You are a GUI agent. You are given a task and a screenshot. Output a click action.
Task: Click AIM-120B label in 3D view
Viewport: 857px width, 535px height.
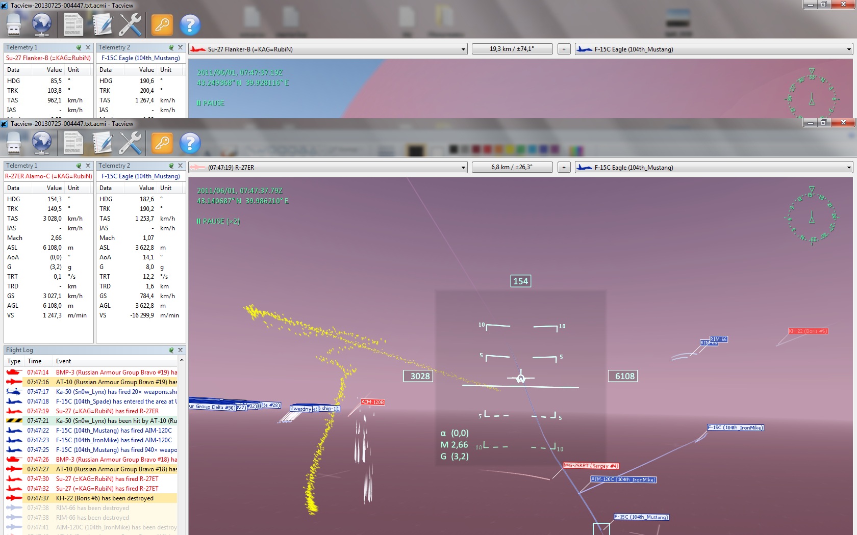tap(372, 402)
